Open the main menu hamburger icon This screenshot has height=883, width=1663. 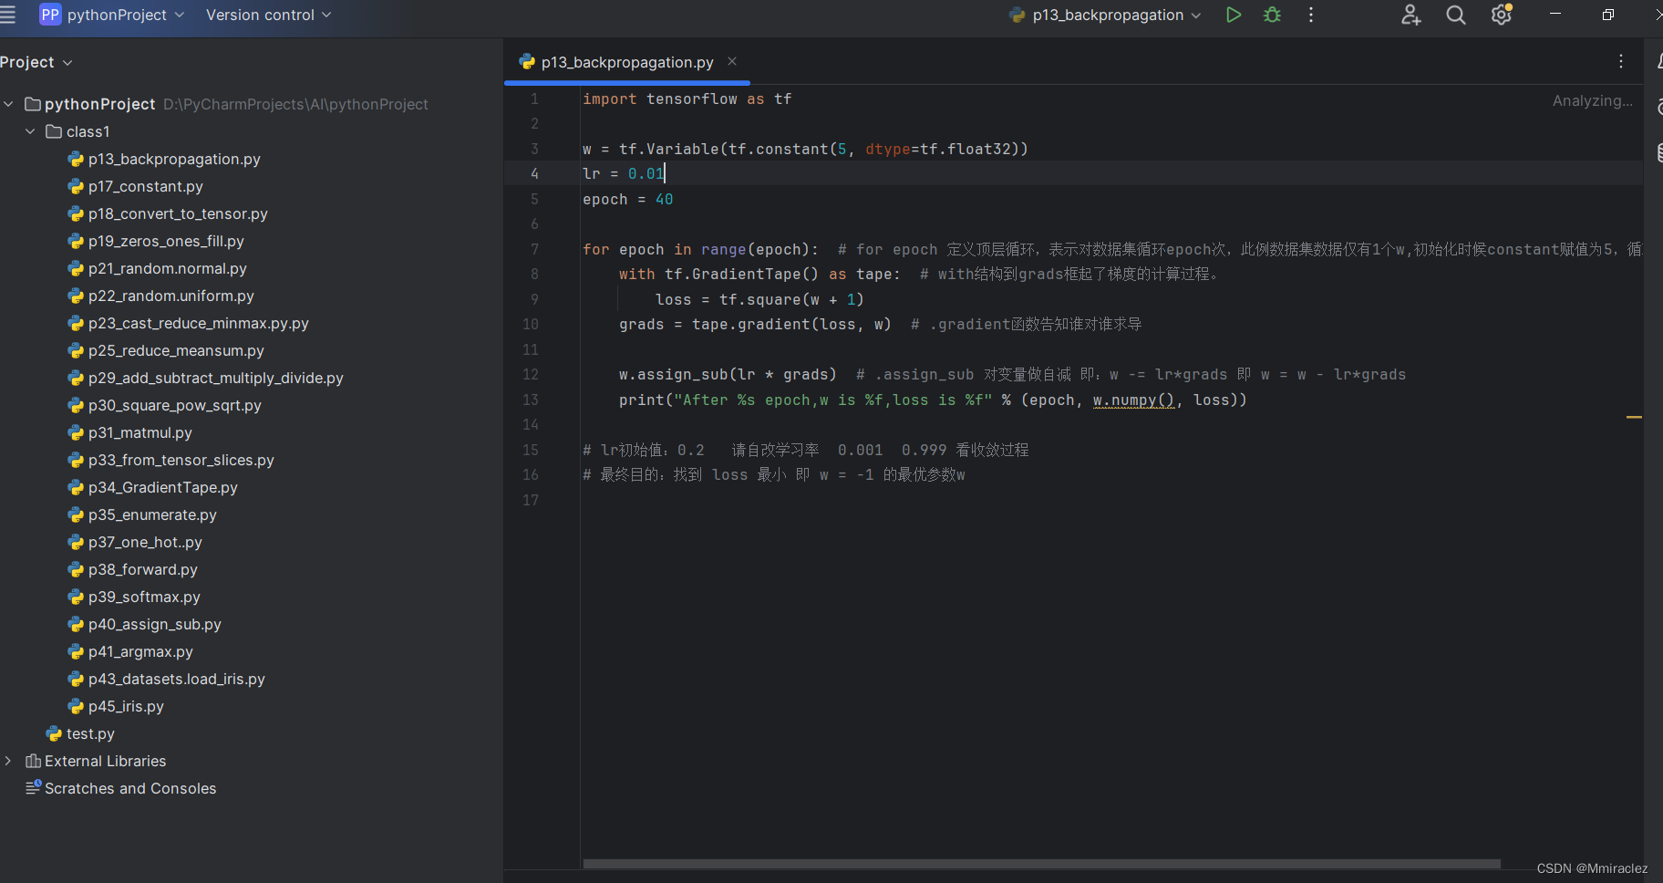(9, 15)
